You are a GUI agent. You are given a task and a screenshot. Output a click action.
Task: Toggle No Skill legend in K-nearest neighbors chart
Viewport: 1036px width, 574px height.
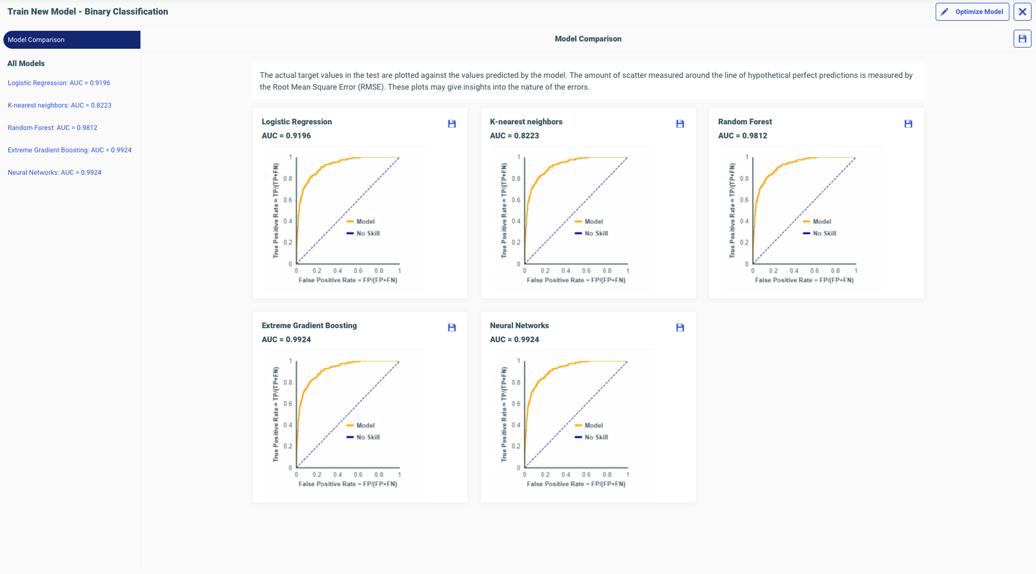coord(591,233)
